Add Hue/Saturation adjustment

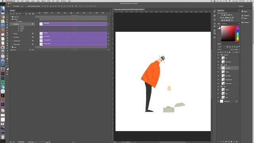221,17
